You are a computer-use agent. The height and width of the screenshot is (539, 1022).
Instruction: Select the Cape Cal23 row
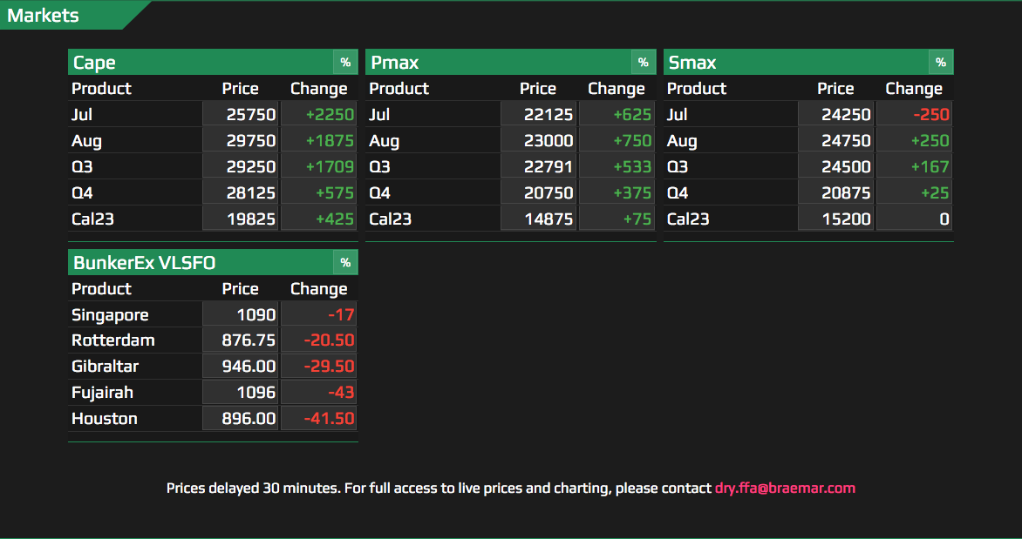(x=93, y=219)
